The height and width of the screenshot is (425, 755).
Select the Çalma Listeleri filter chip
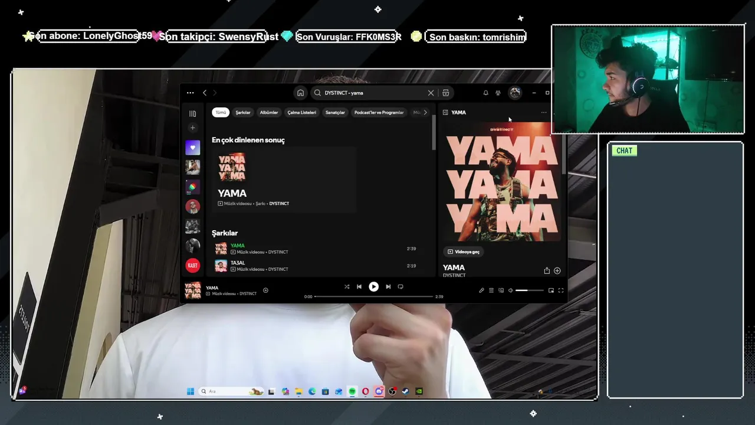302,112
